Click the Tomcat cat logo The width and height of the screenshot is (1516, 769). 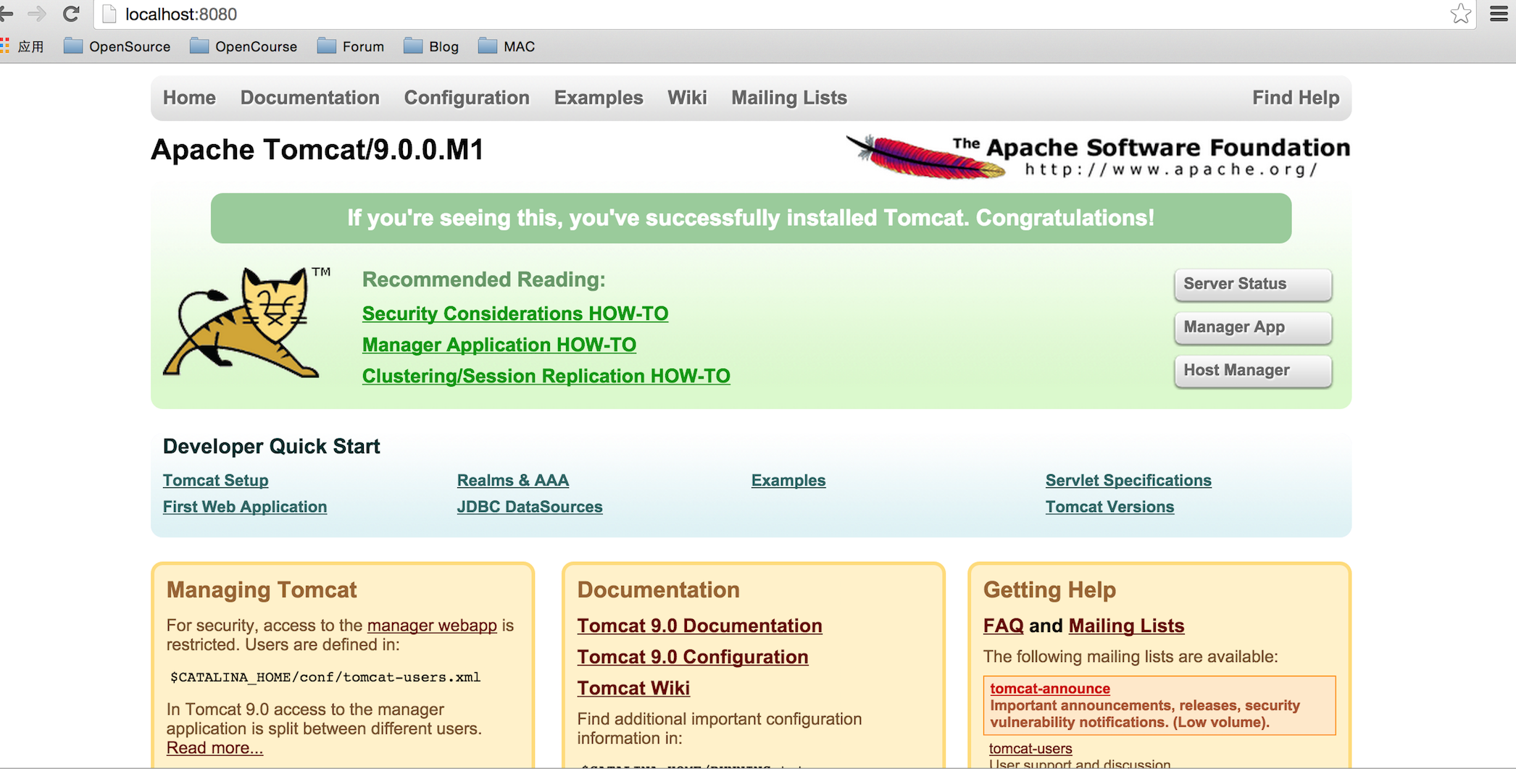pyautogui.click(x=246, y=322)
